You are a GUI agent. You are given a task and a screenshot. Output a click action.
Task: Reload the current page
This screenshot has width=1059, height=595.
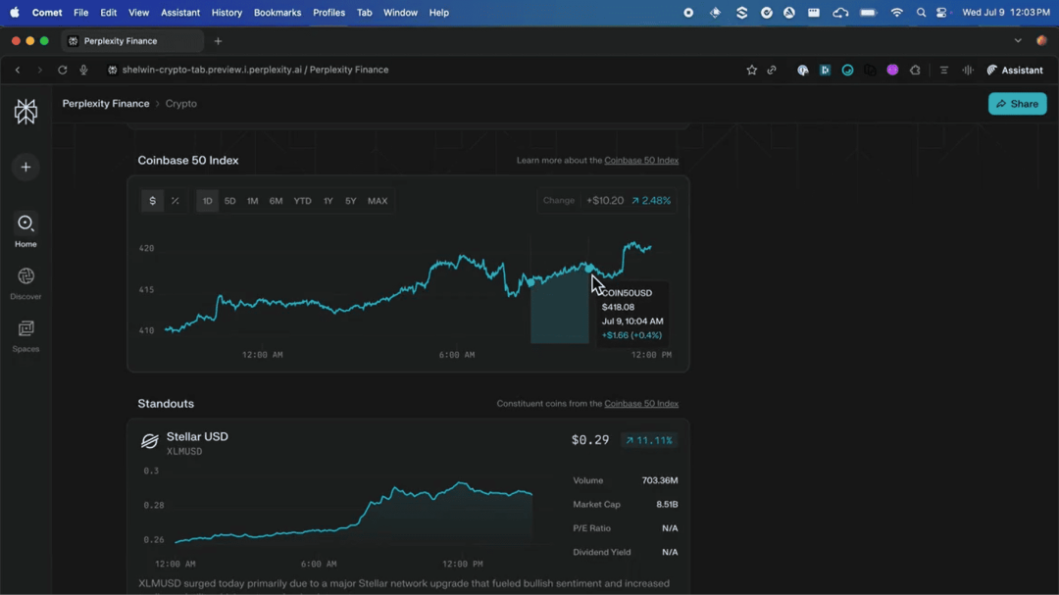[62, 70]
